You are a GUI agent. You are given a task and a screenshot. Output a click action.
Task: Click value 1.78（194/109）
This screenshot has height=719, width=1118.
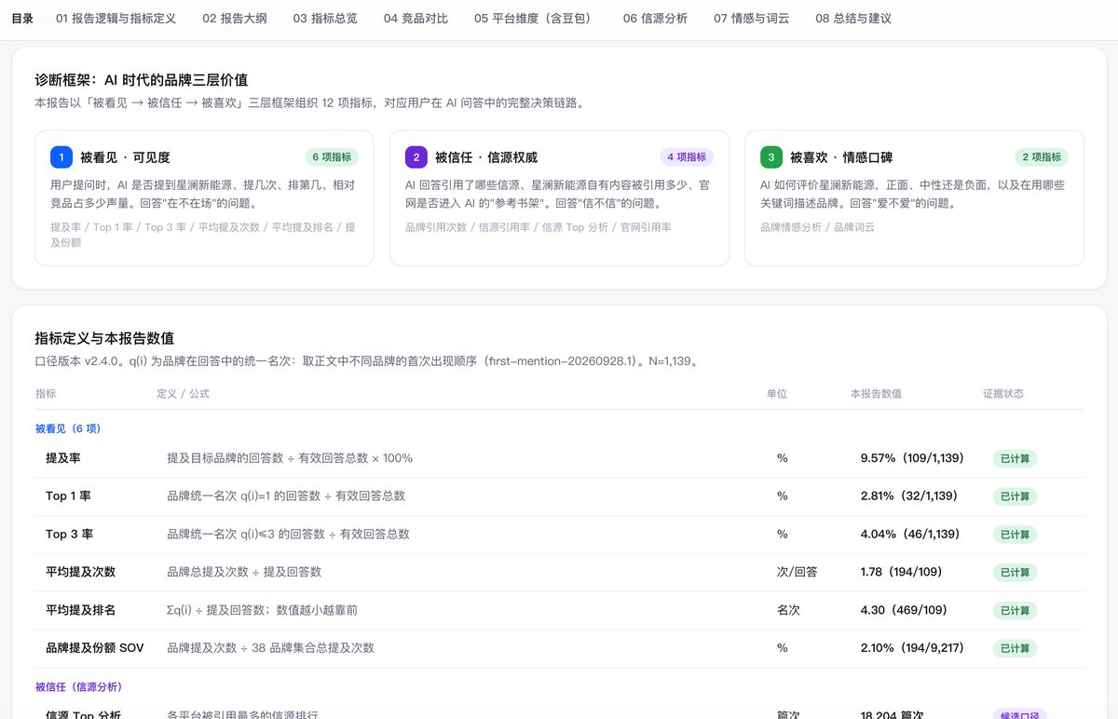point(903,572)
